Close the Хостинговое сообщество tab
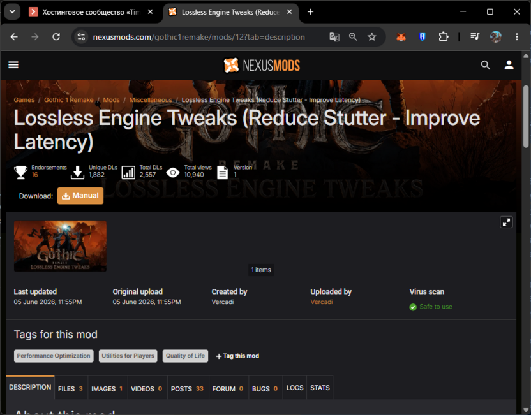The height and width of the screenshot is (415, 531). [x=151, y=12]
